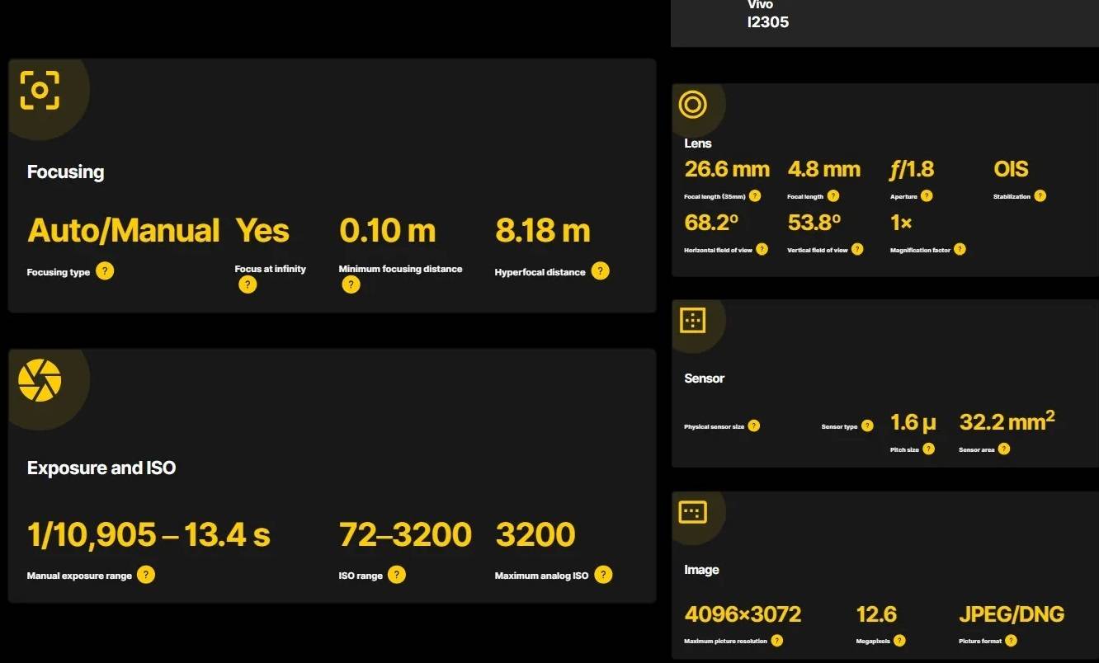Open Physical sensor size help icon
This screenshot has width=1099, height=663.
(753, 426)
